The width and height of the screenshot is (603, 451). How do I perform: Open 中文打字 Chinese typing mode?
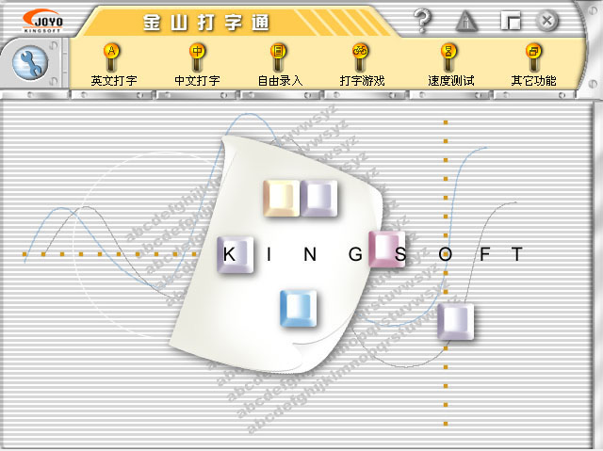coord(197,65)
